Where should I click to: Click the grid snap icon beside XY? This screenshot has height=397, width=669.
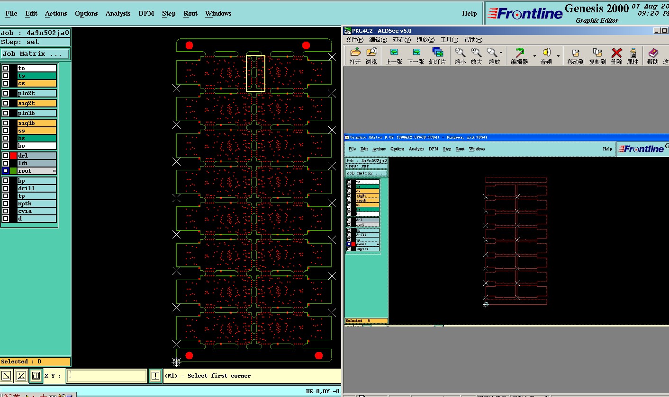(36, 376)
